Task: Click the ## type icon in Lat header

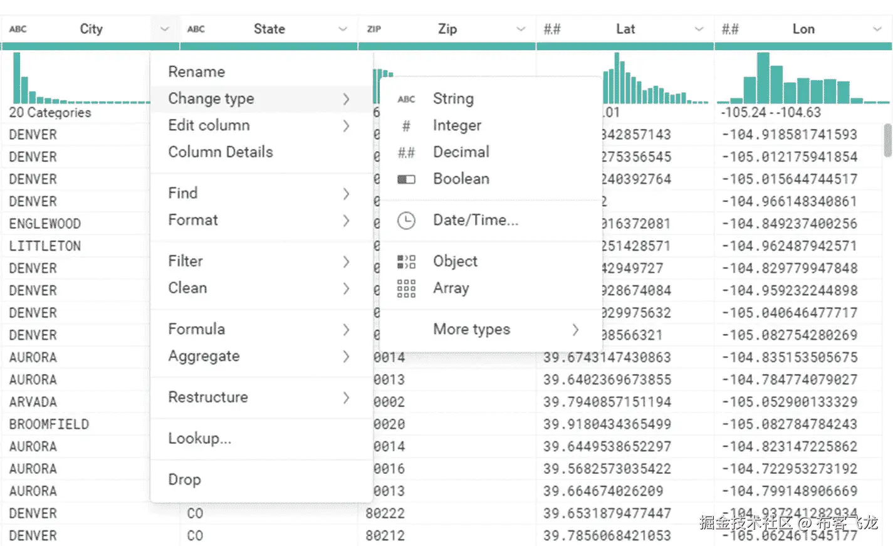Action: coord(552,29)
